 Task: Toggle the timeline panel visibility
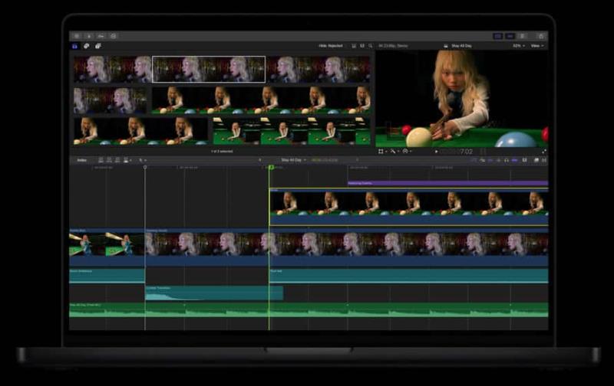(510, 36)
